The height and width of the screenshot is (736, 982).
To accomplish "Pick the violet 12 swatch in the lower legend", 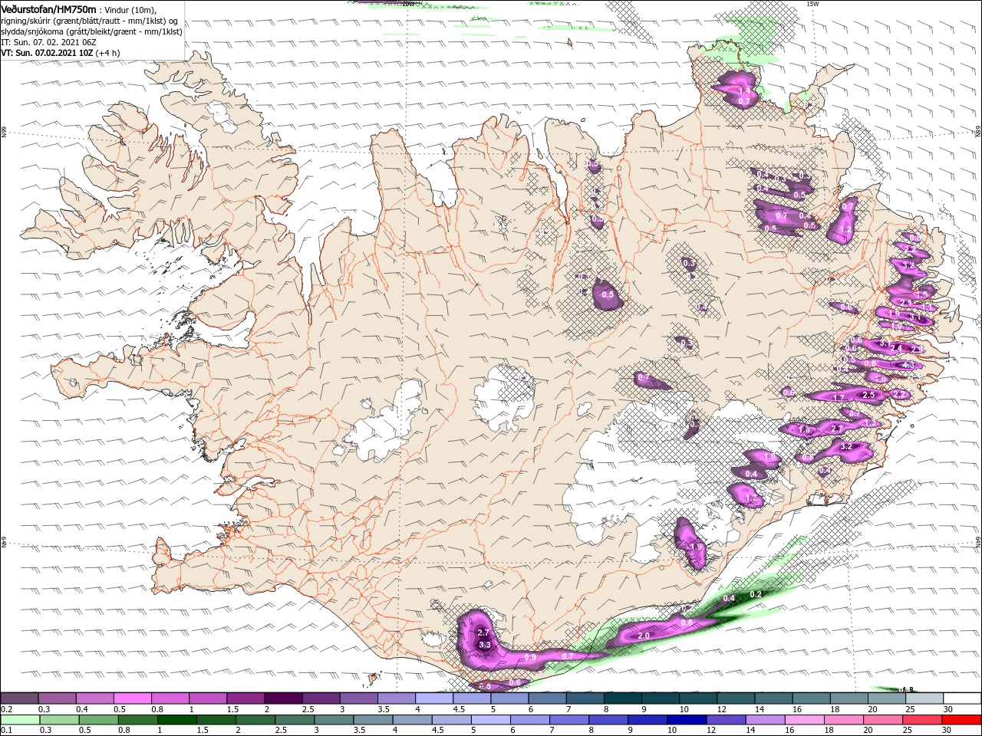I will click(726, 720).
